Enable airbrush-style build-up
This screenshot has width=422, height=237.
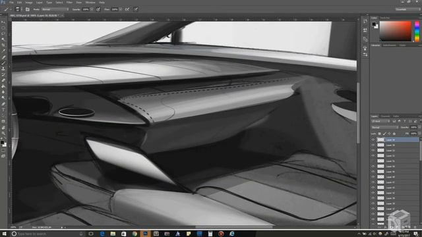[x=127, y=9]
